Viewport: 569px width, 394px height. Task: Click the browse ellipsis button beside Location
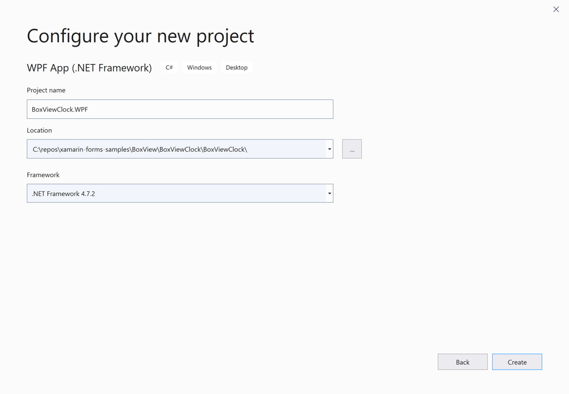click(x=352, y=149)
